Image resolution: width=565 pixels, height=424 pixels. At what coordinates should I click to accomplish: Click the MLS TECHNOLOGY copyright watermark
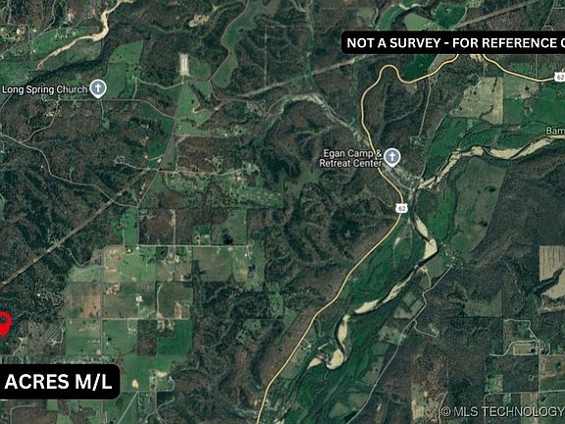[x=502, y=411]
